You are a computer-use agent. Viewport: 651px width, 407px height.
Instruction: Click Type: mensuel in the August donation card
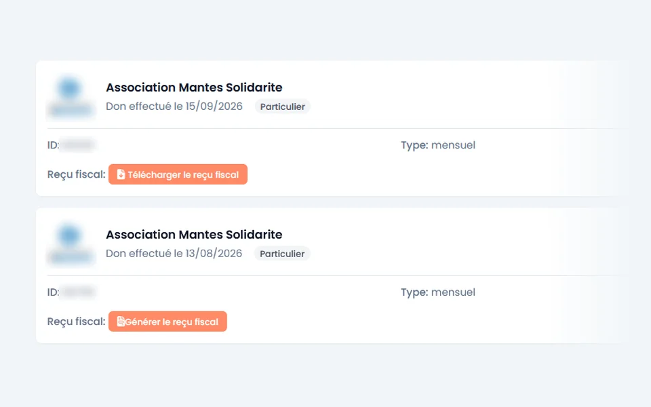click(x=438, y=292)
